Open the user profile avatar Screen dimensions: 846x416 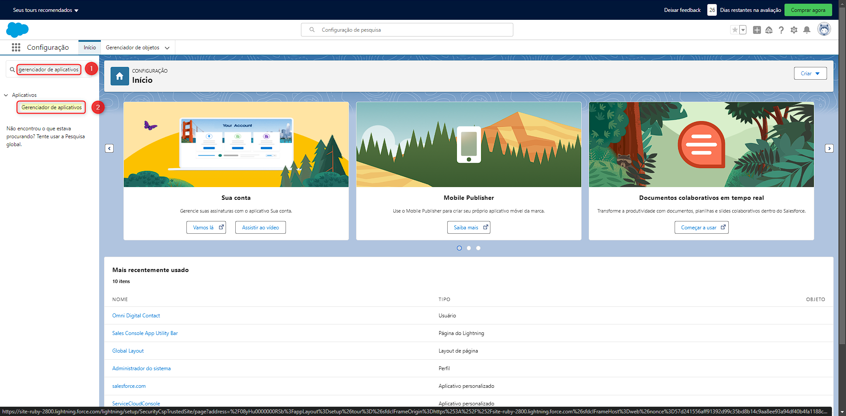click(824, 29)
